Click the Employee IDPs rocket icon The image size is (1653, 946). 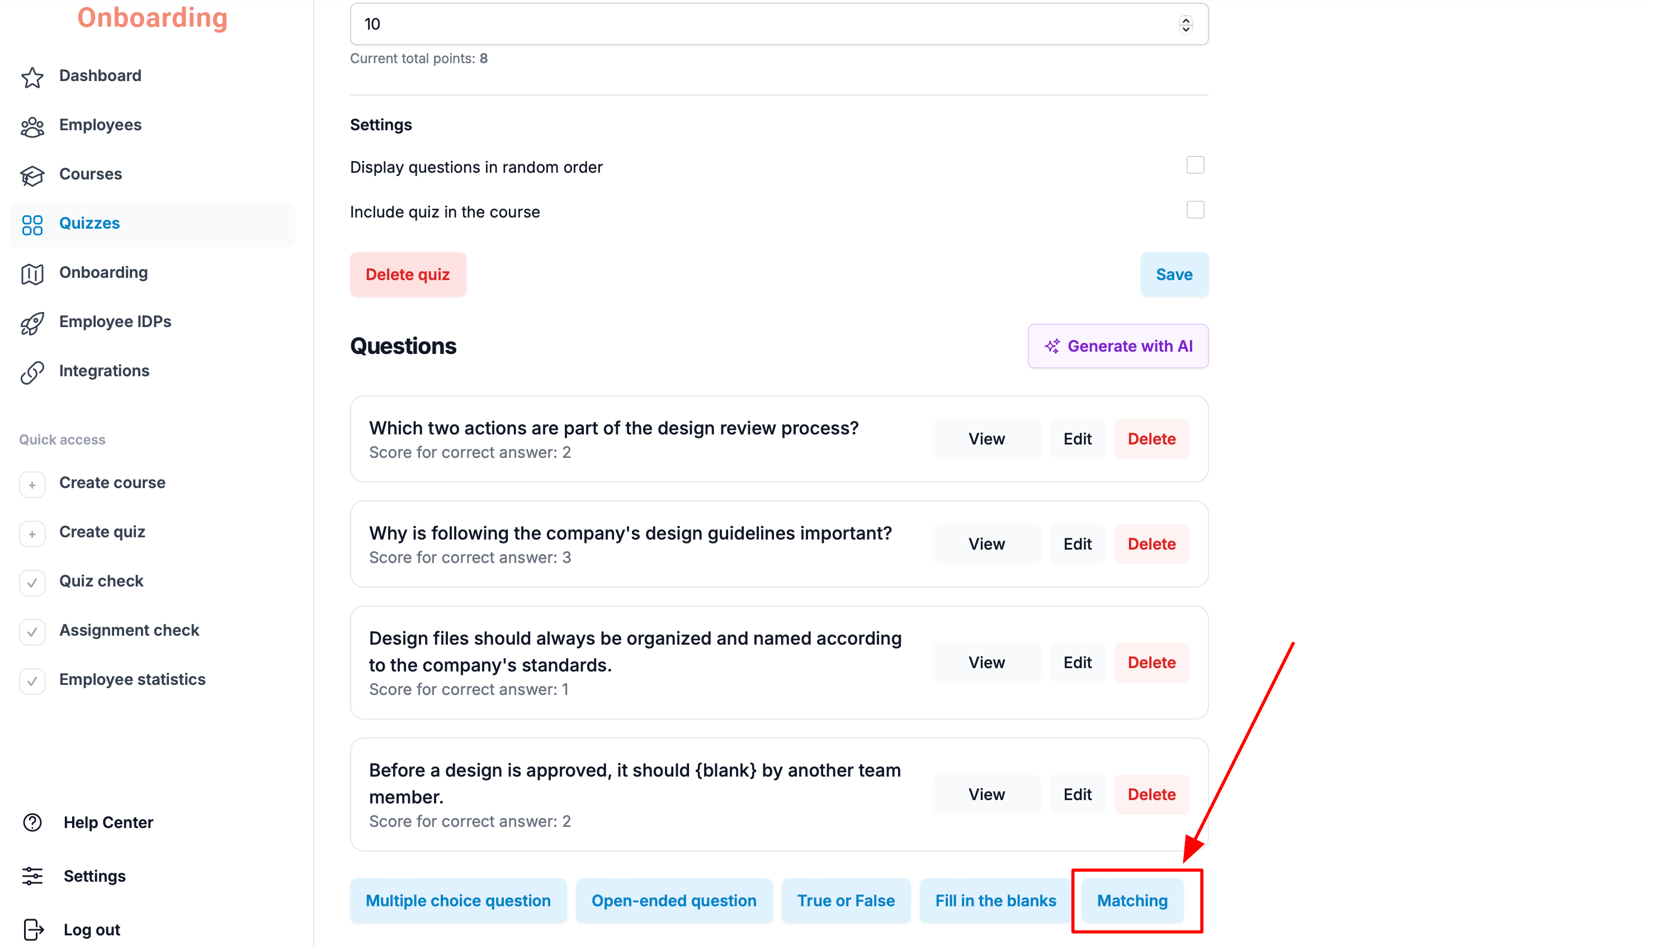pyautogui.click(x=32, y=323)
